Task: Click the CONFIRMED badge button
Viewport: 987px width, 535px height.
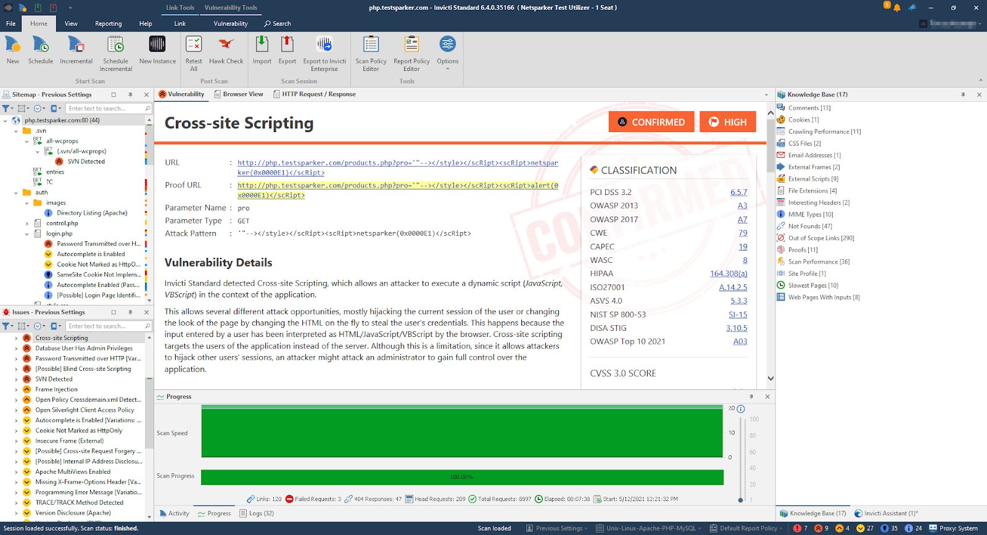Action: pos(651,122)
